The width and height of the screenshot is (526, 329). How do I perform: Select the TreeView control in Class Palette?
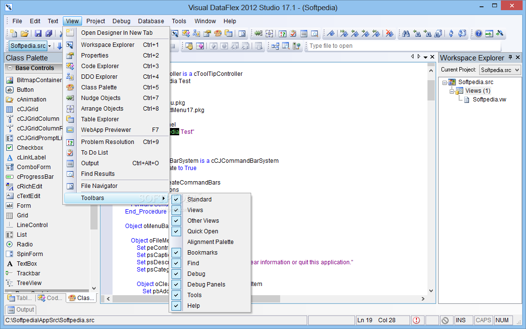[29, 284]
